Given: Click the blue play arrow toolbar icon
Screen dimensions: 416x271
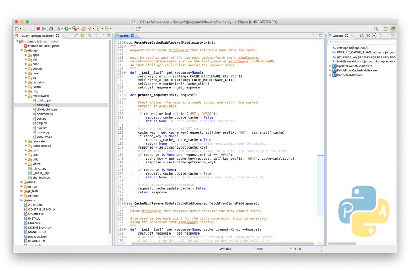Looking at the screenshot, I should click(x=44, y=28).
